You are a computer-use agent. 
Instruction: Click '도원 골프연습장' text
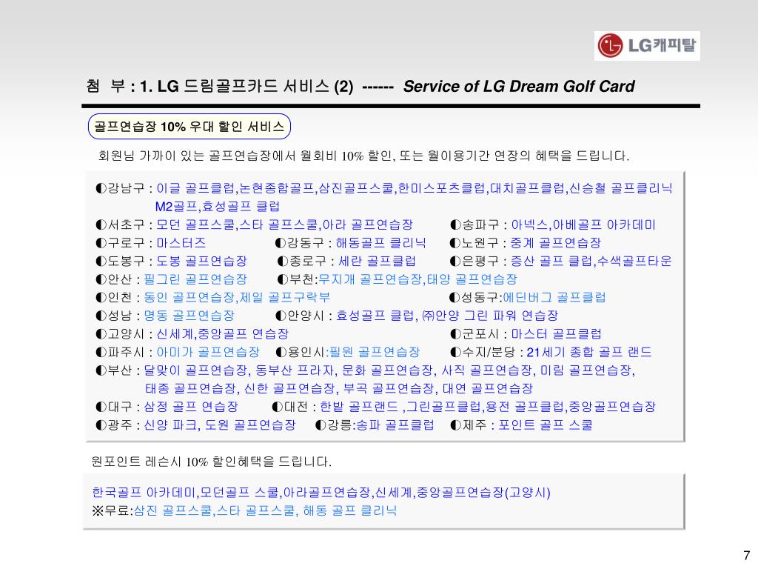[x=250, y=425]
